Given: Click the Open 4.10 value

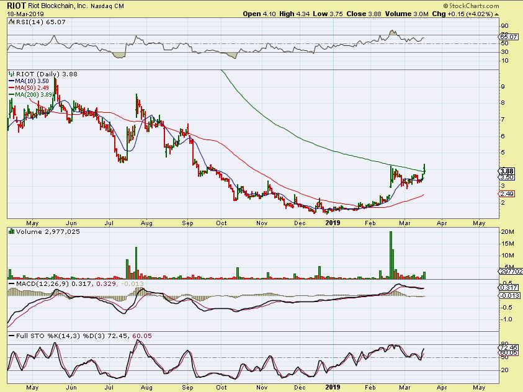Looking at the screenshot, I should [259, 14].
